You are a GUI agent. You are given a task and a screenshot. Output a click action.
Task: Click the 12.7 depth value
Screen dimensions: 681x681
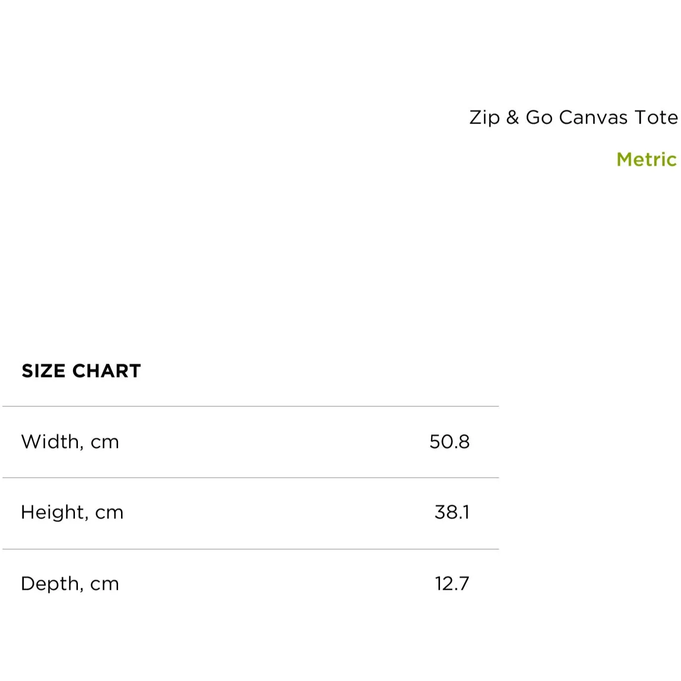tap(452, 583)
